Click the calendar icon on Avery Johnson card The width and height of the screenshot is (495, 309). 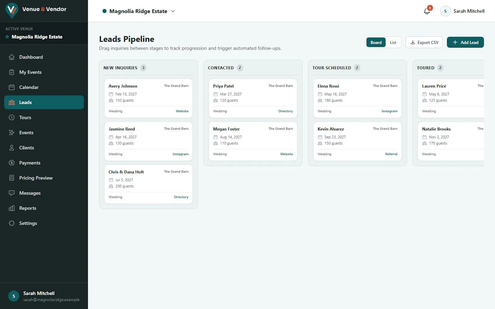pyautogui.click(x=111, y=94)
